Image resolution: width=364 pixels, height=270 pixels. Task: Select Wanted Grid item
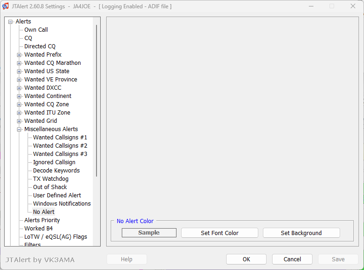40,121
